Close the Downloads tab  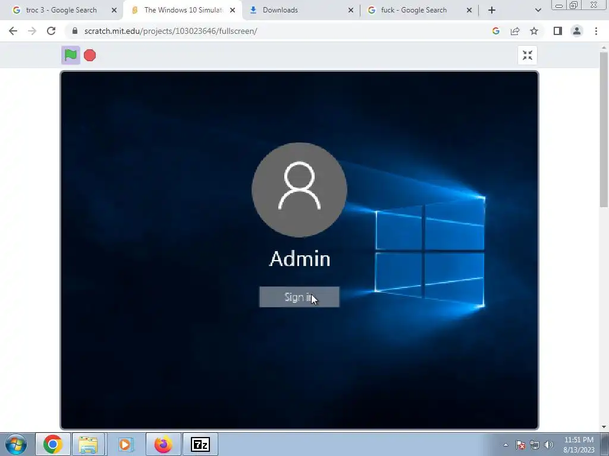point(351,10)
